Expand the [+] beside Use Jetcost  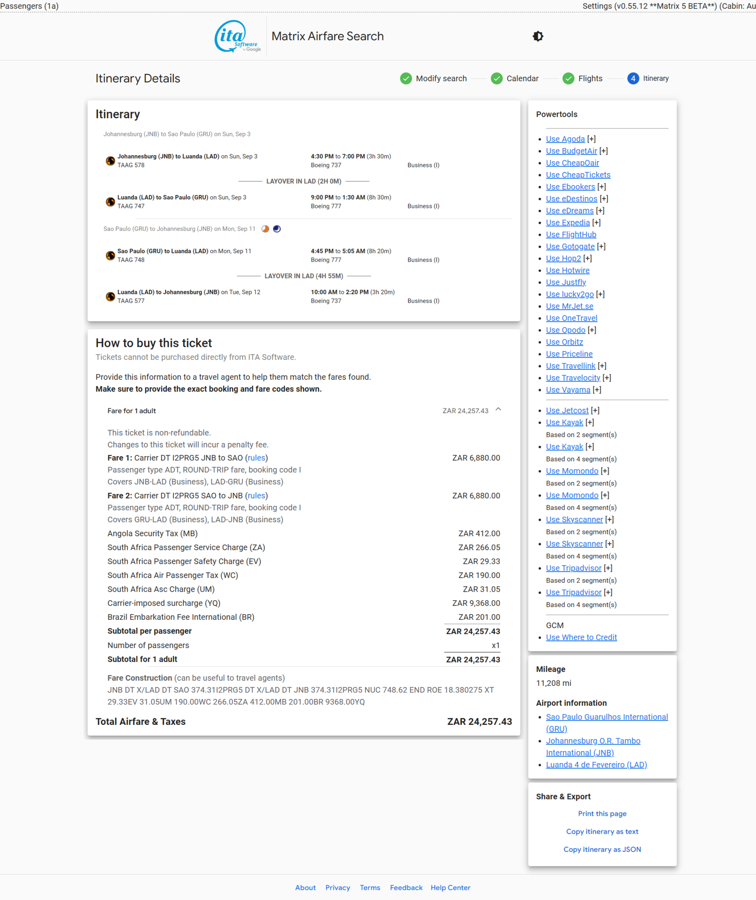pyautogui.click(x=595, y=411)
